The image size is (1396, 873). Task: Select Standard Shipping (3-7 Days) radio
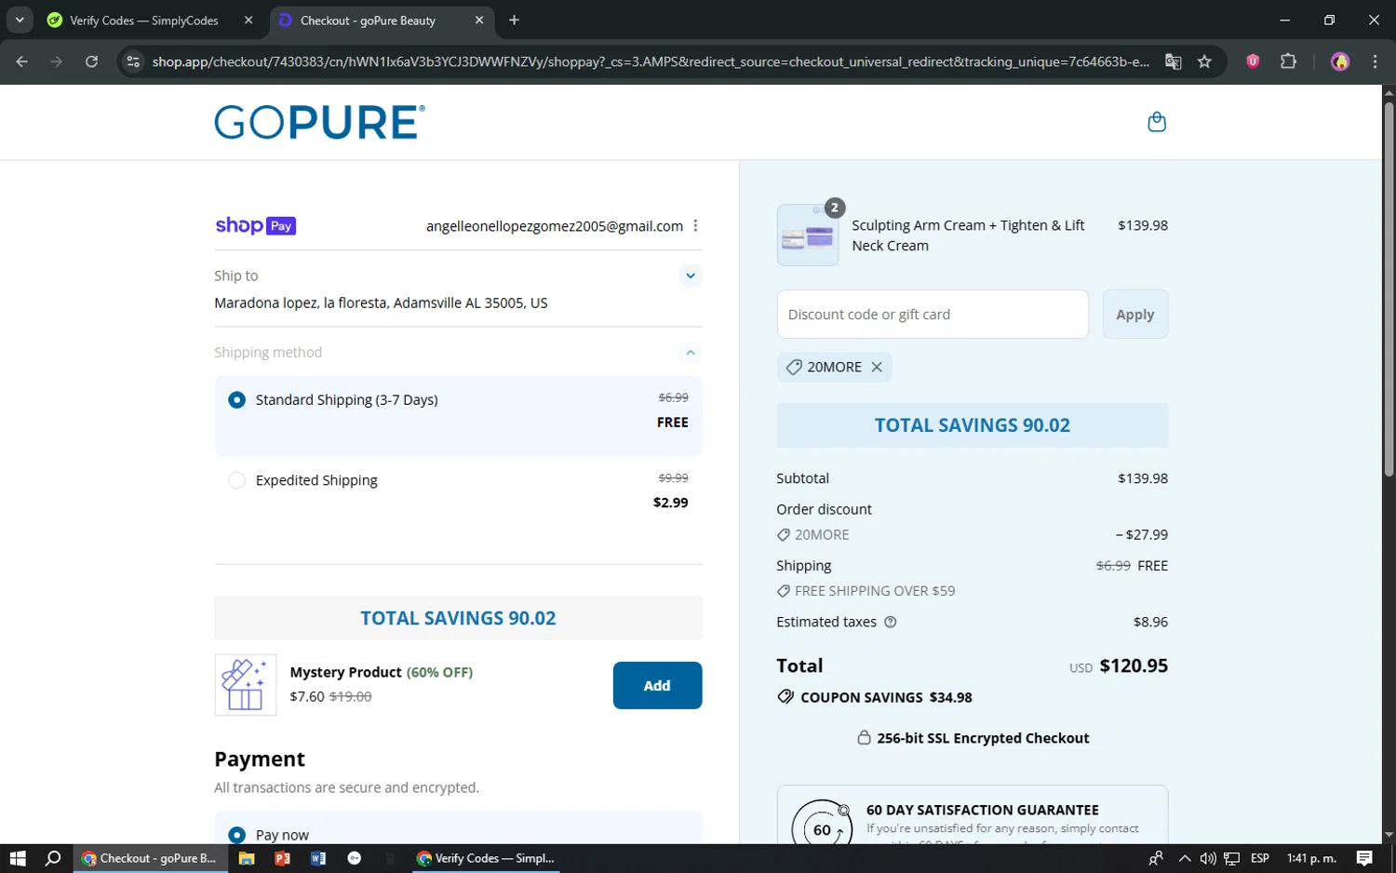(x=236, y=399)
